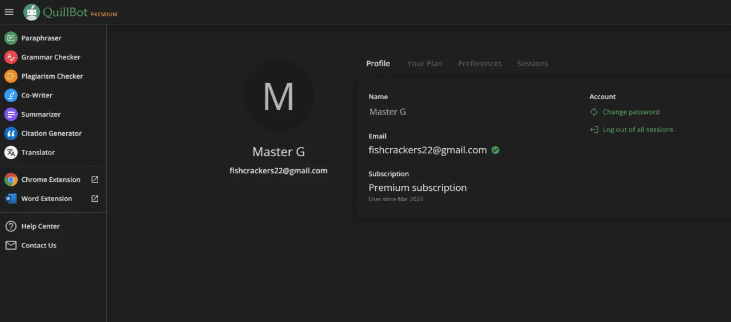
Task: Click the Change password refresh icon
Action: pos(594,112)
